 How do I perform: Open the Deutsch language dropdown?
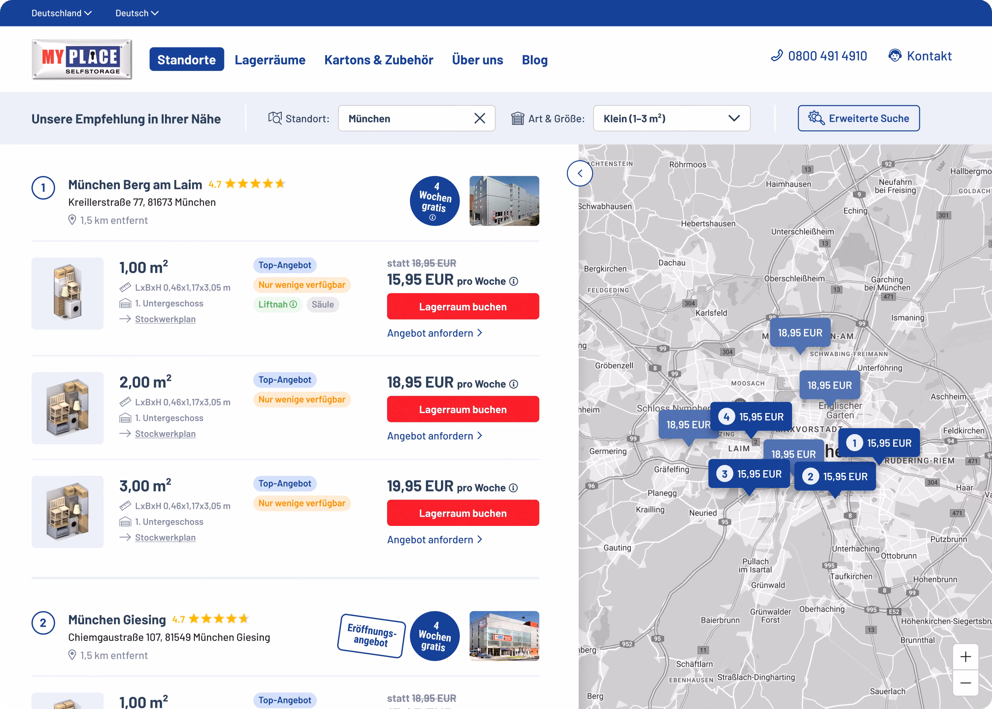coord(137,13)
